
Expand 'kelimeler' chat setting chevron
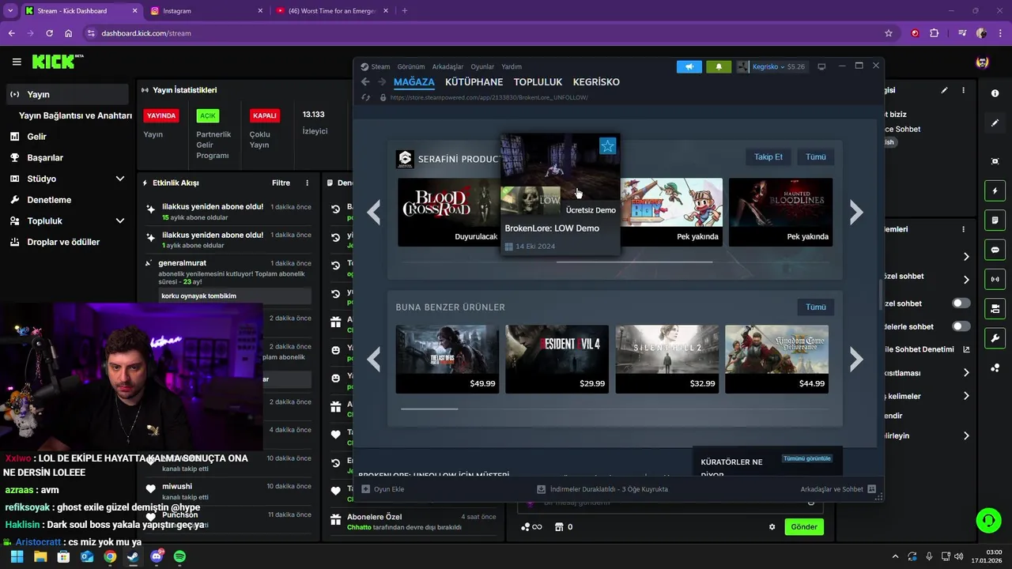(966, 396)
